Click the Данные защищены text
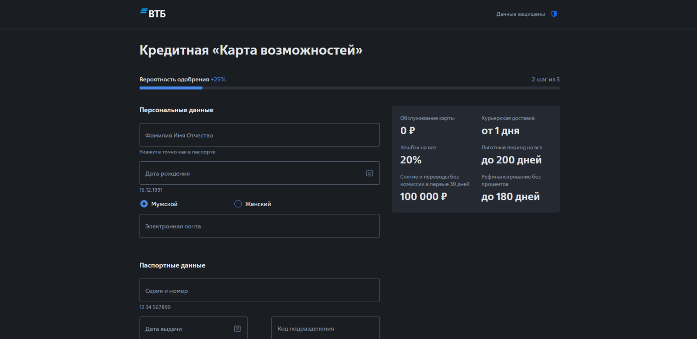 521,14
